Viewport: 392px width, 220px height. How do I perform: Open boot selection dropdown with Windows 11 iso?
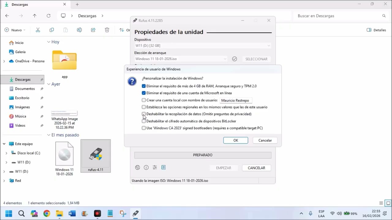181,59
